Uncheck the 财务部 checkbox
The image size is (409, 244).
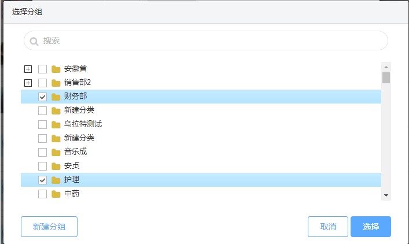42,97
